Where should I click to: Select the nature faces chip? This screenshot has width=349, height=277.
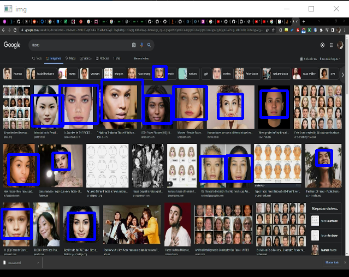click(x=276, y=74)
